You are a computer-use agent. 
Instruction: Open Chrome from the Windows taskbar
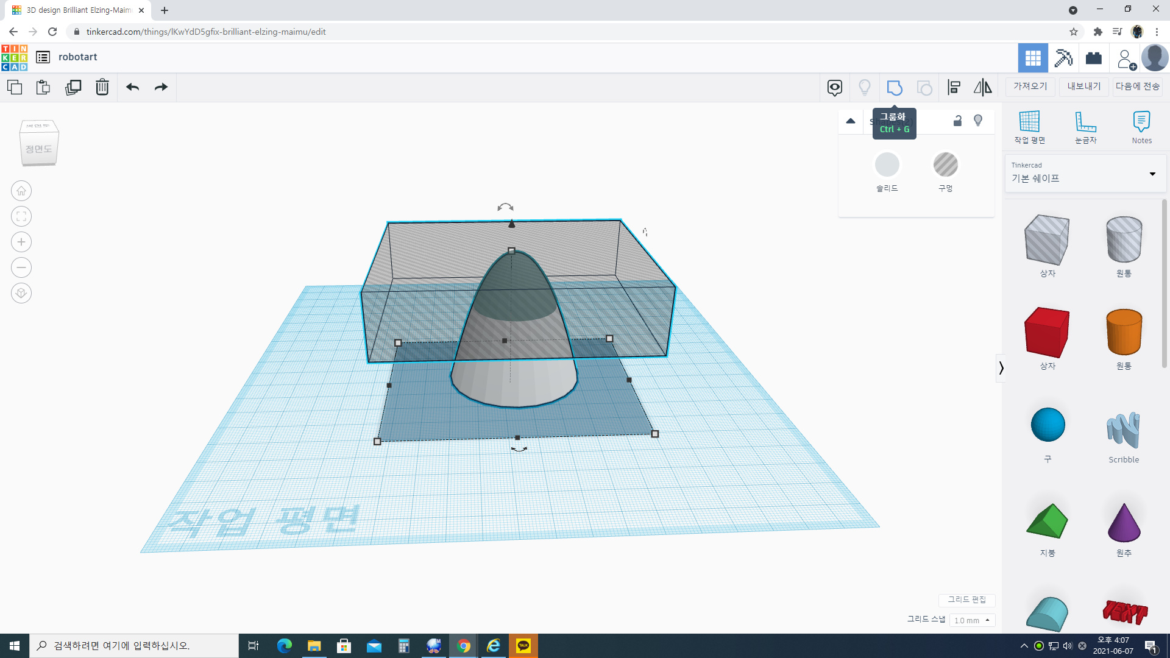tap(464, 646)
